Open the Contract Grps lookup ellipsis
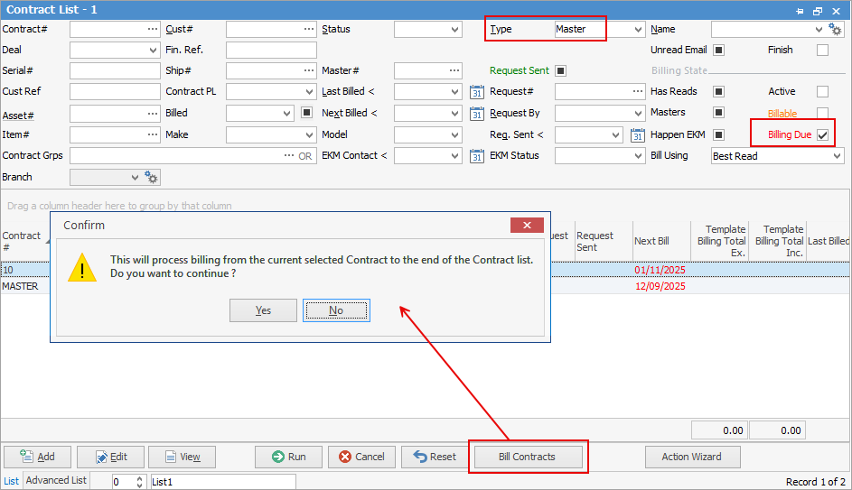 tap(288, 156)
